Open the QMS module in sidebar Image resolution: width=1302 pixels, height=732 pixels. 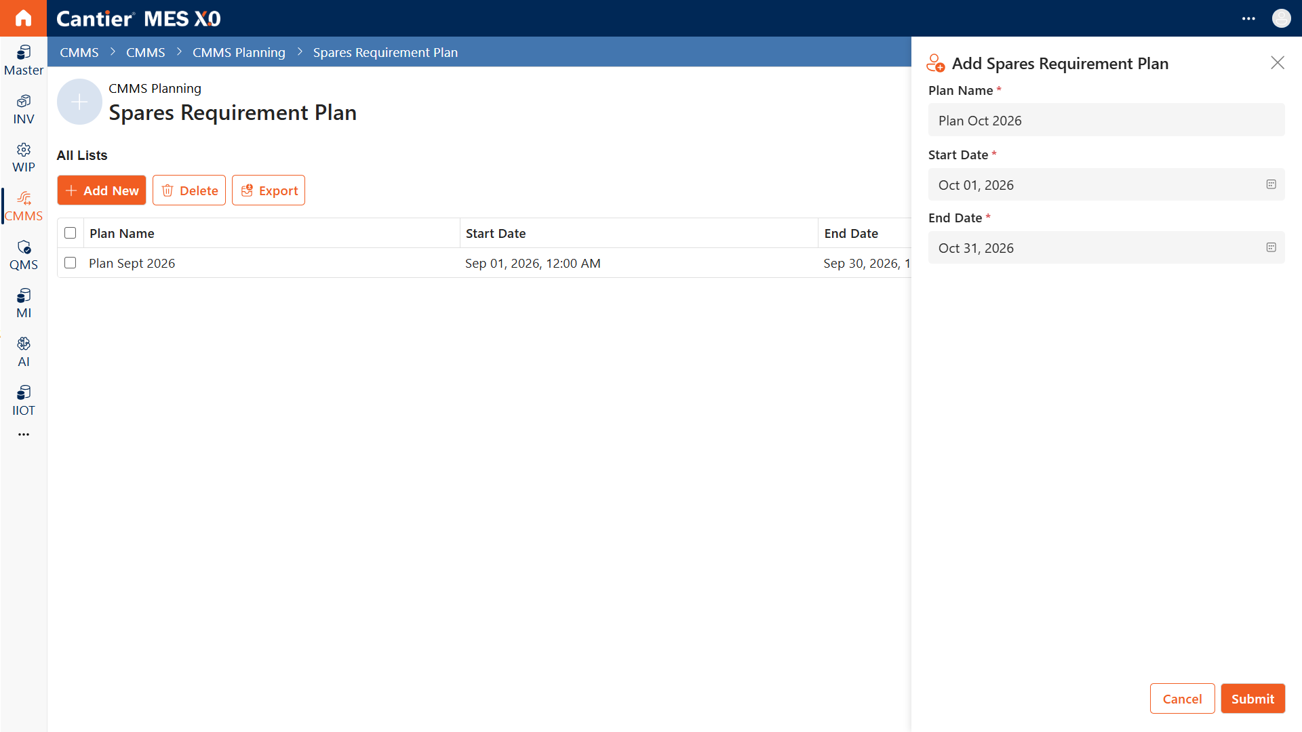point(24,256)
